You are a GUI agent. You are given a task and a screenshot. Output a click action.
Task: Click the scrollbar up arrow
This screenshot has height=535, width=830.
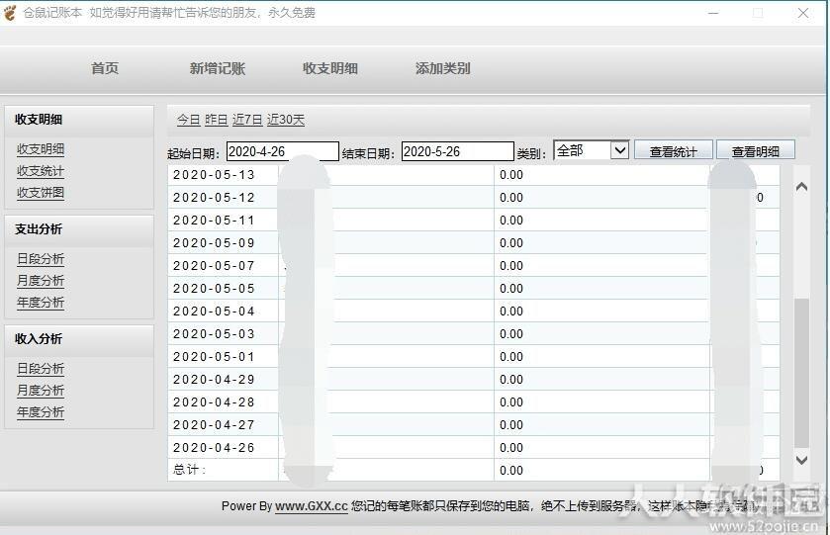(x=801, y=186)
